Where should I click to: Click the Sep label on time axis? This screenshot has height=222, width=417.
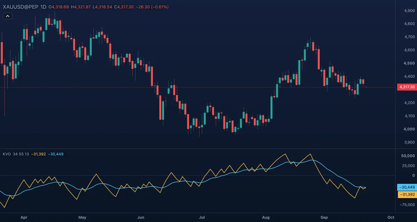tap(324, 217)
